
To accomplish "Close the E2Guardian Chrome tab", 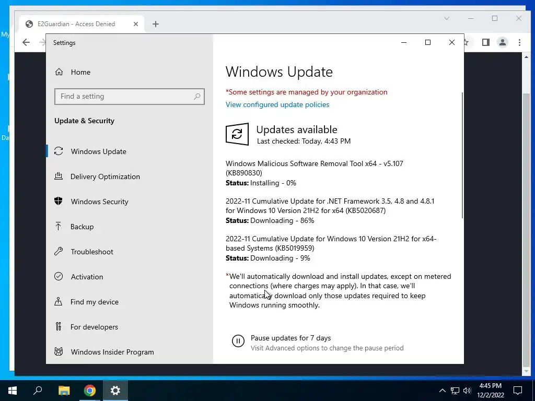I will pos(136,24).
